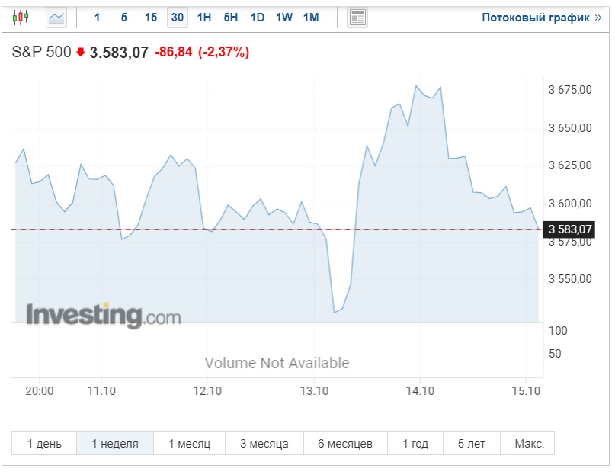The image size is (615, 475).
Task: Click the 3 550,00 axis label
Action: point(570,279)
